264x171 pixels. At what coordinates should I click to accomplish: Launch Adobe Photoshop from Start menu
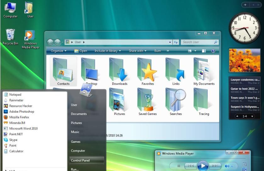(35, 111)
